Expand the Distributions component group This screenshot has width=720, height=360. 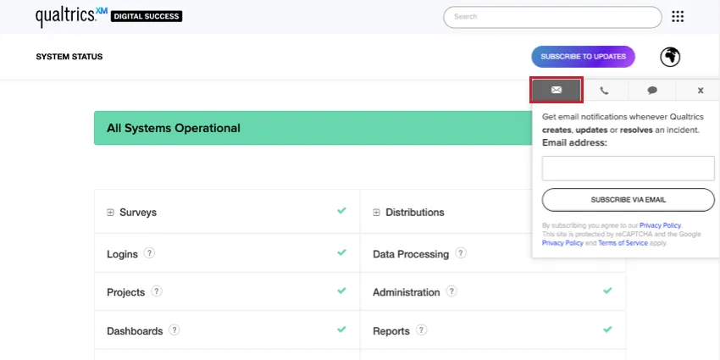coord(376,213)
